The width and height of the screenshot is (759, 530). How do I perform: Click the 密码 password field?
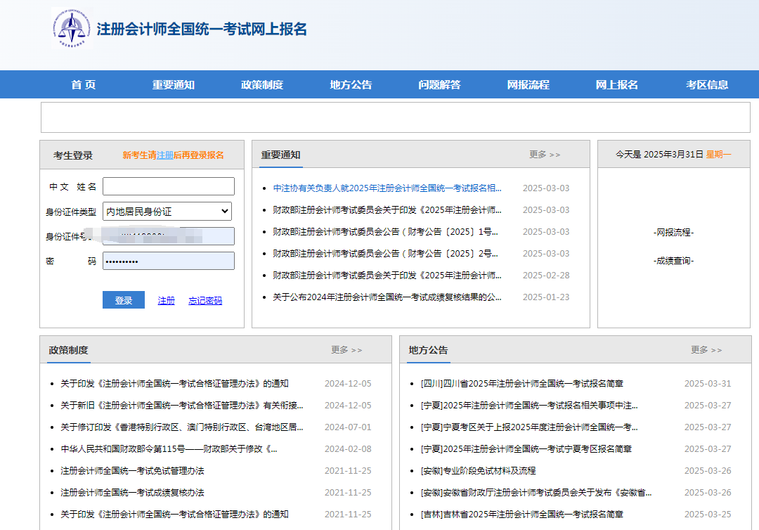[x=169, y=260]
